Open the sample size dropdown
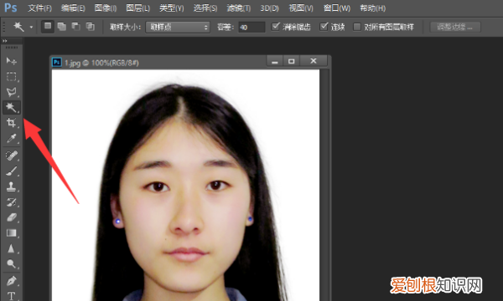 [178, 28]
